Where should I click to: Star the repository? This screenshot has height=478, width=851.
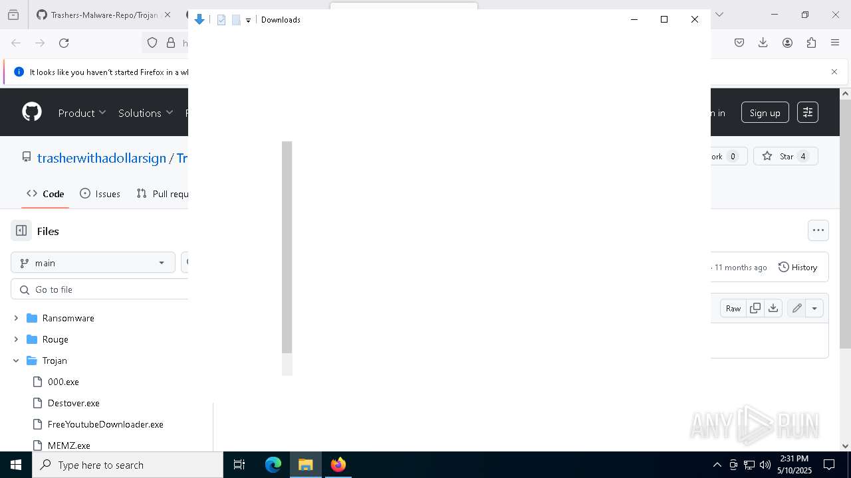pyautogui.click(x=786, y=156)
